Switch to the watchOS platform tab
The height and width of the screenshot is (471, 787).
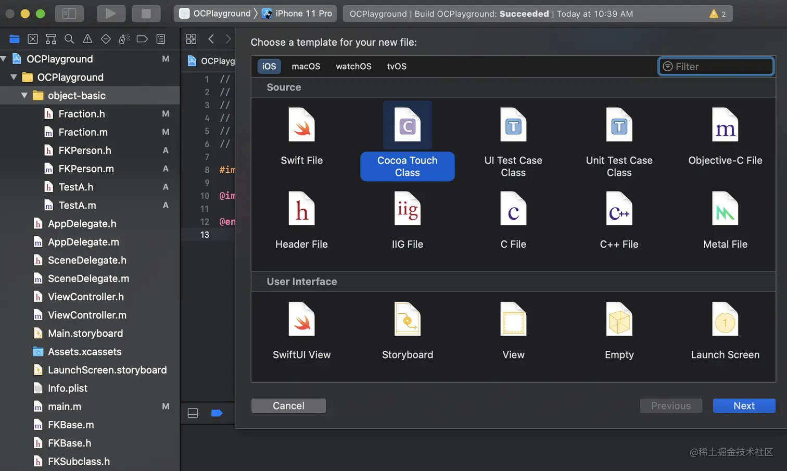[353, 66]
